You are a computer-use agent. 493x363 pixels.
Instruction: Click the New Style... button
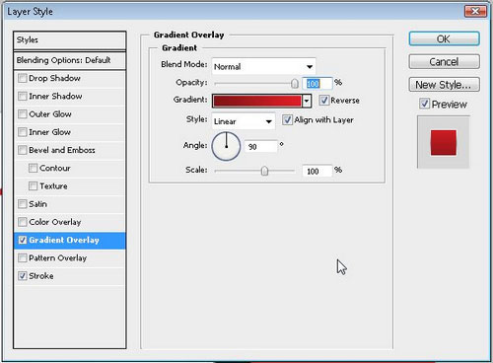[x=444, y=85]
